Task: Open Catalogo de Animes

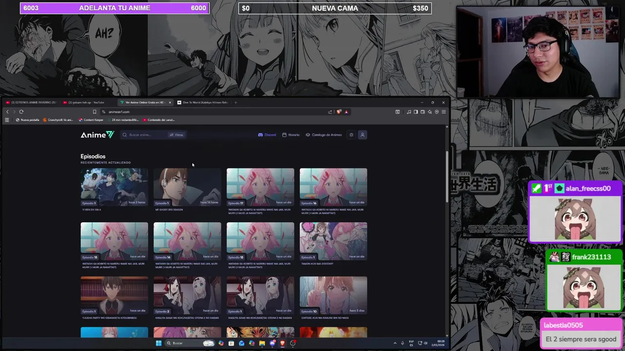Action: (x=324, y=135)
